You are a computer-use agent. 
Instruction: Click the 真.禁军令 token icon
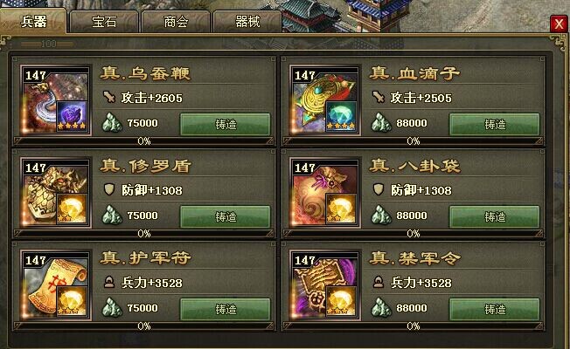point(325,285)
